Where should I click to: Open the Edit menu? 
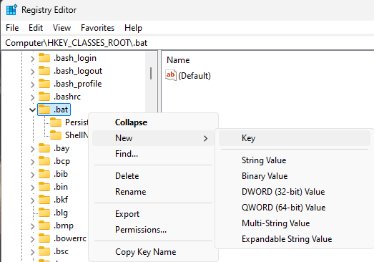click(36, 28)
